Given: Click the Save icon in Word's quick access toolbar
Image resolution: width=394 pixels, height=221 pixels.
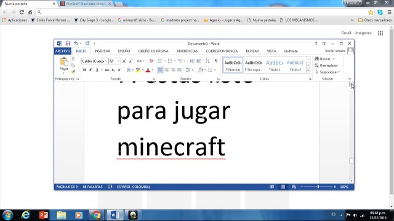Looking at the screenshot, I should (68, 44).
